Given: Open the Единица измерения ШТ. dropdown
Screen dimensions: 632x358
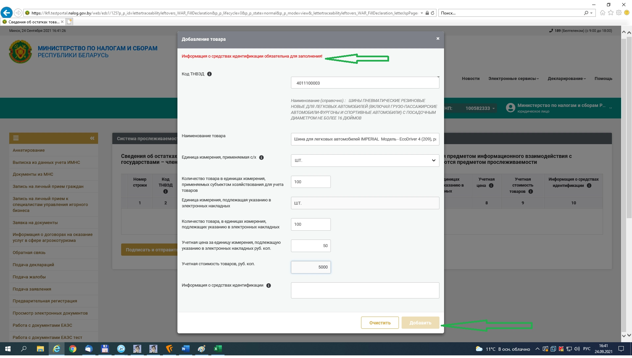Looking at the screenshot, I should (x=365, y=161).
